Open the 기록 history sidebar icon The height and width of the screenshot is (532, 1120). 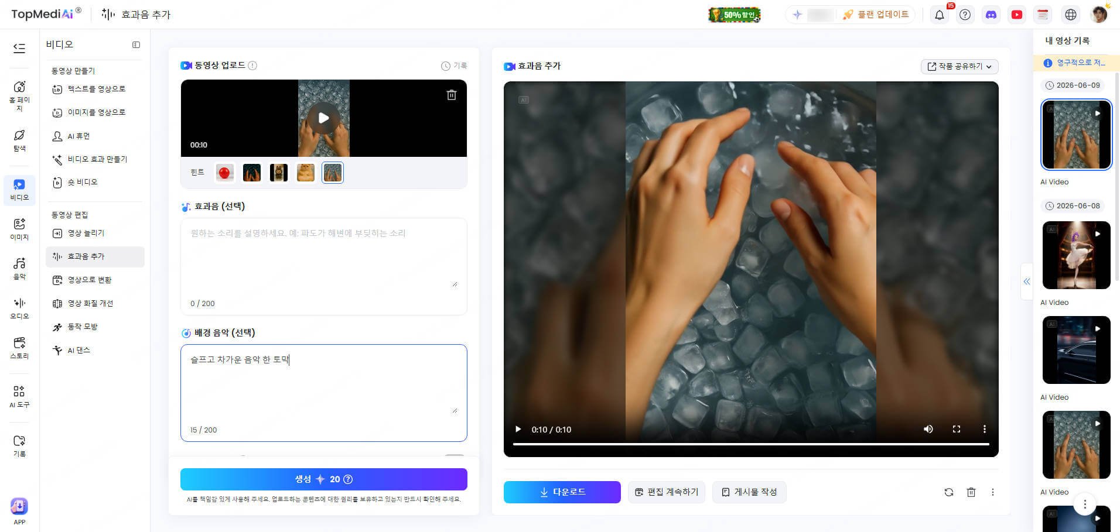pyautogui.click(x=19, y=445)
